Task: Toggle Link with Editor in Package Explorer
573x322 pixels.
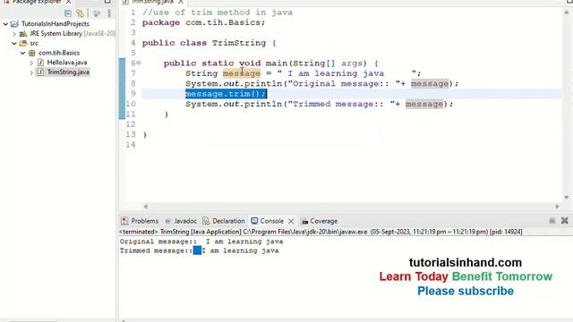Action: pos(80,13)
